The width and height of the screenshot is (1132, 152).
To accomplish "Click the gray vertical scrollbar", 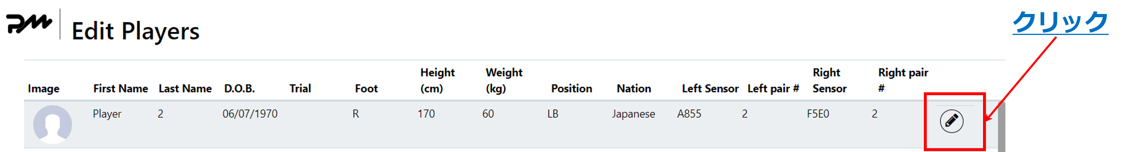I will coord(1001,126).
